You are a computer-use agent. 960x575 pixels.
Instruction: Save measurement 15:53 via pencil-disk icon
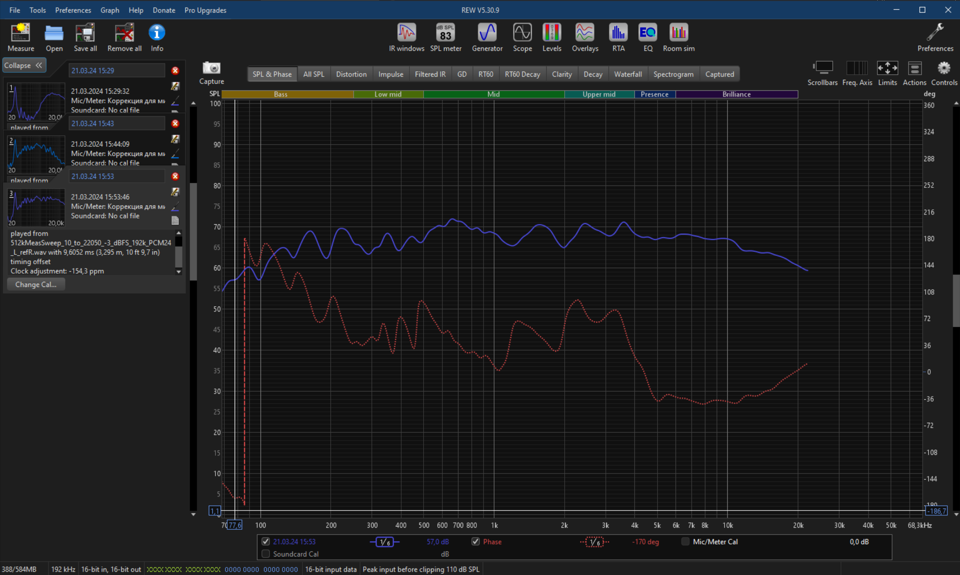click(175, 192)
